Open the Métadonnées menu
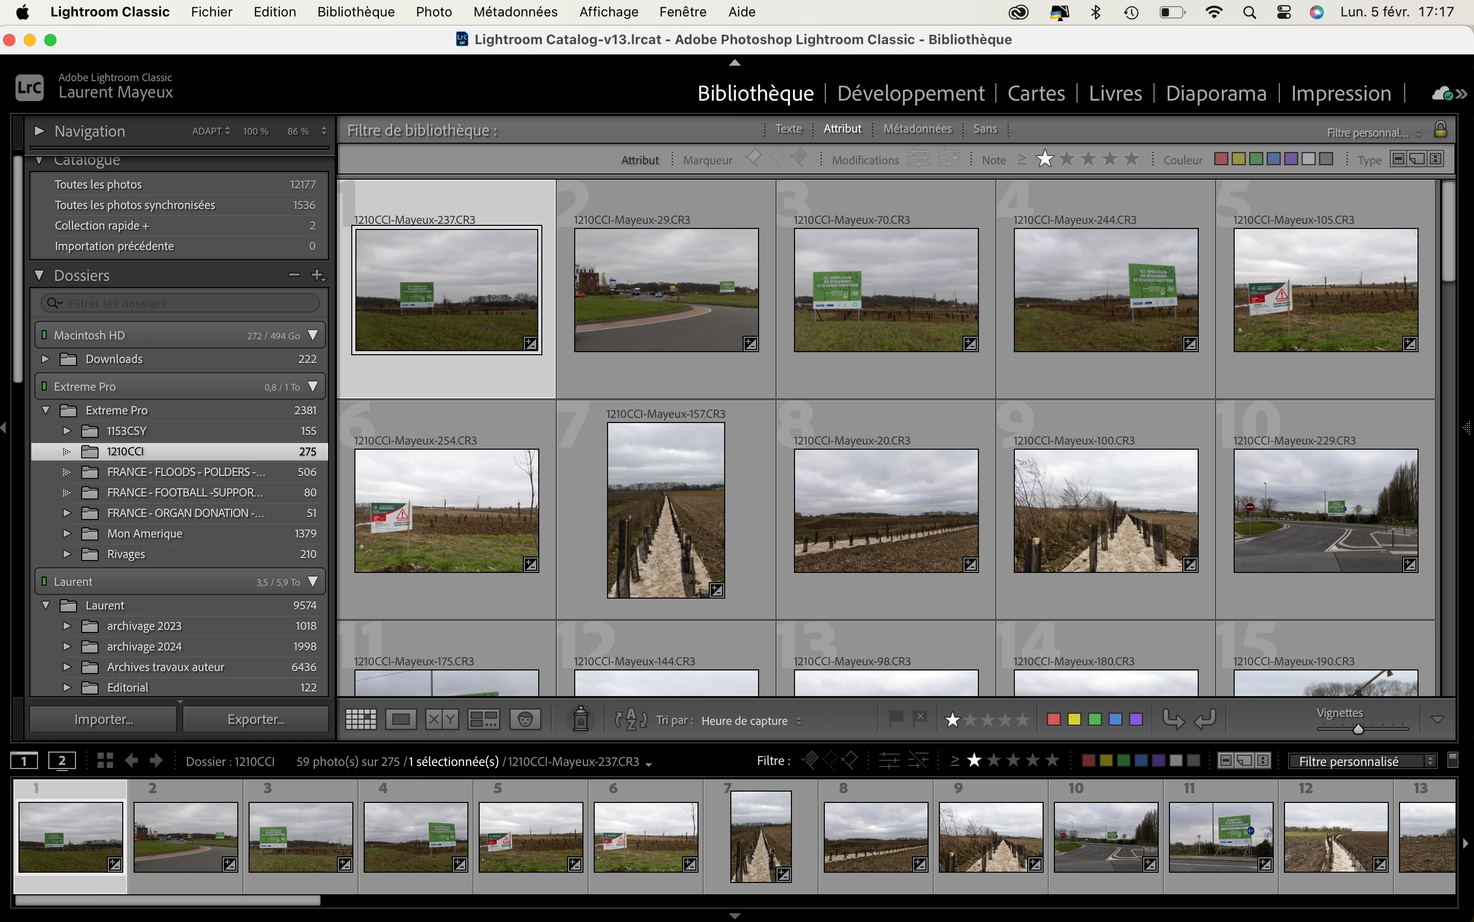Image resolution: width=1474 pixels, height=922 pixels. [x=515, y=12]
